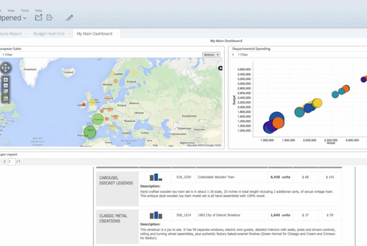Viewport: 367px width, 246px height.
Task: Click the $ 37 price cell
Action: coord(306,215)
